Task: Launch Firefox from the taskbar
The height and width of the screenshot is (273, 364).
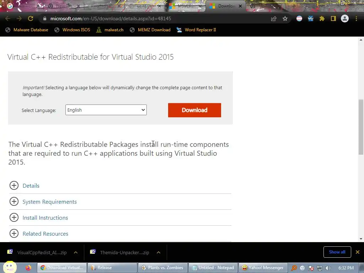Action: point(28,268)
